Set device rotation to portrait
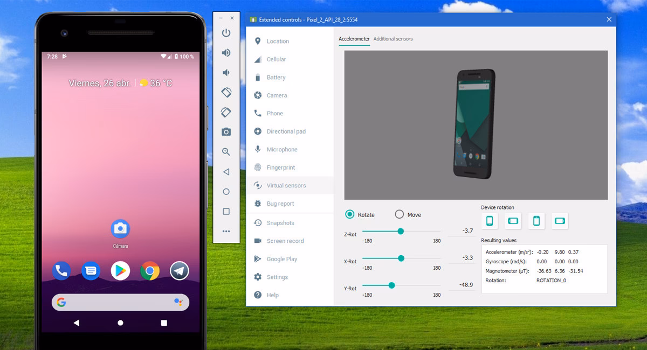 [x=490, y=221]
